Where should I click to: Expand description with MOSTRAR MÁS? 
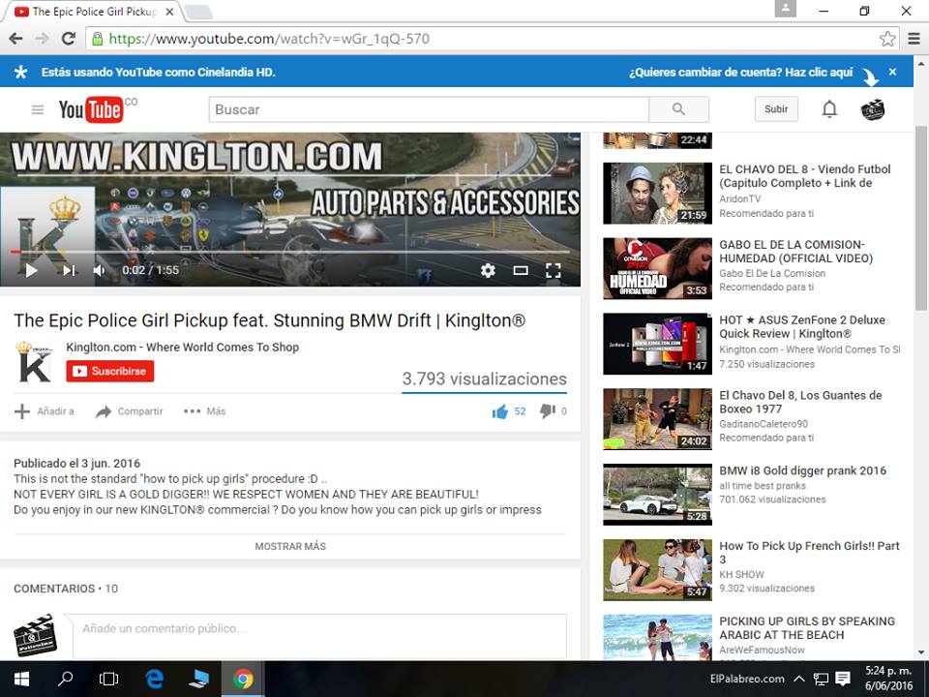tap(290, 546)
